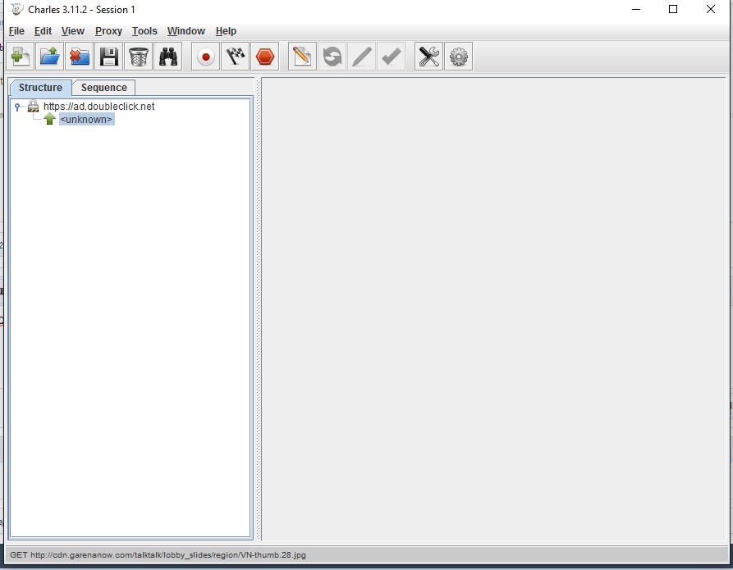Select the https://ad.doubleclick.net host
Image resolution: width=733 pixels, height=570 pixels.
pyautogui.click(x=98, y=107)
